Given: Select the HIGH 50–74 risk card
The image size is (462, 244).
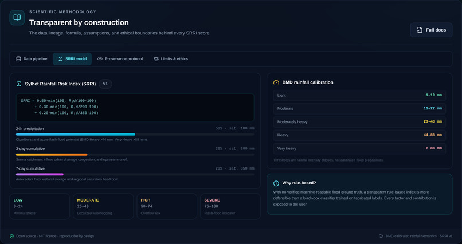Looking at the screenshot, I should (x=167, y=206).
